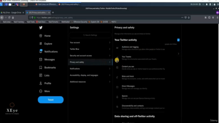This screenshot has height=123, width=219.
Task: Go to Profile page
Action: click(45, 83)
